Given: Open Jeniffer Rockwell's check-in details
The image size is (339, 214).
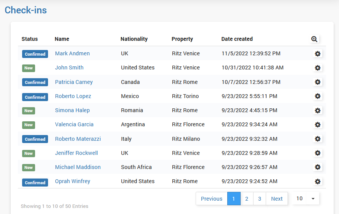Looking at the screenshot, I should coord(76,153).
